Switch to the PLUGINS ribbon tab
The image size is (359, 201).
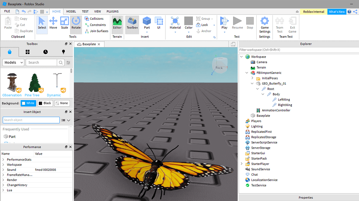click(112, 11)
